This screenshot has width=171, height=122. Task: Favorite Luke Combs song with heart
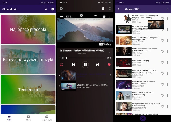coord(162,40)
